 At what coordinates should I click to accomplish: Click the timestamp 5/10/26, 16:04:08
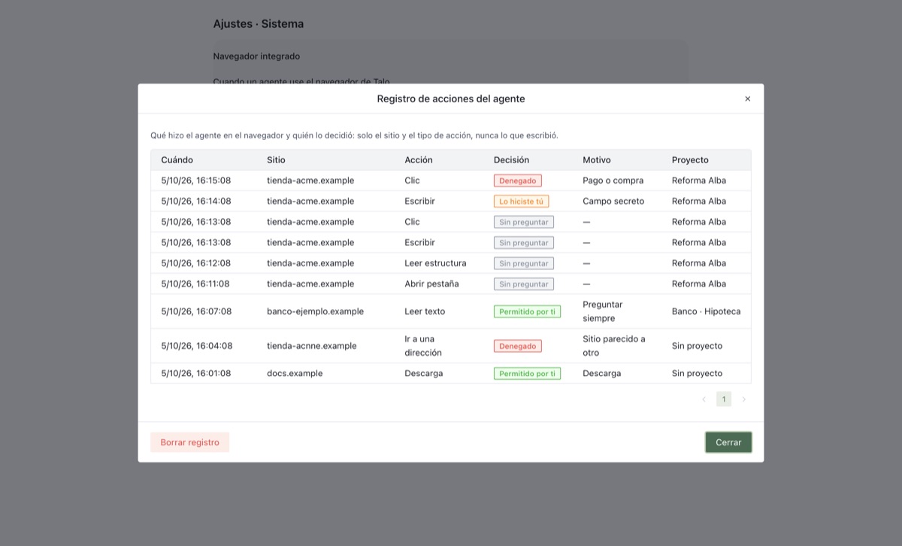pos(197,346)
